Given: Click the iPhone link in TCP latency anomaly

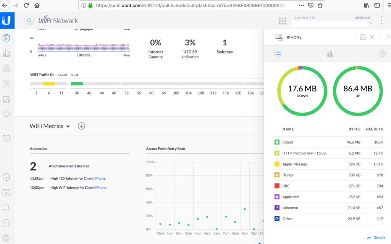Looking at the screenshot, I should pos(100,178).
